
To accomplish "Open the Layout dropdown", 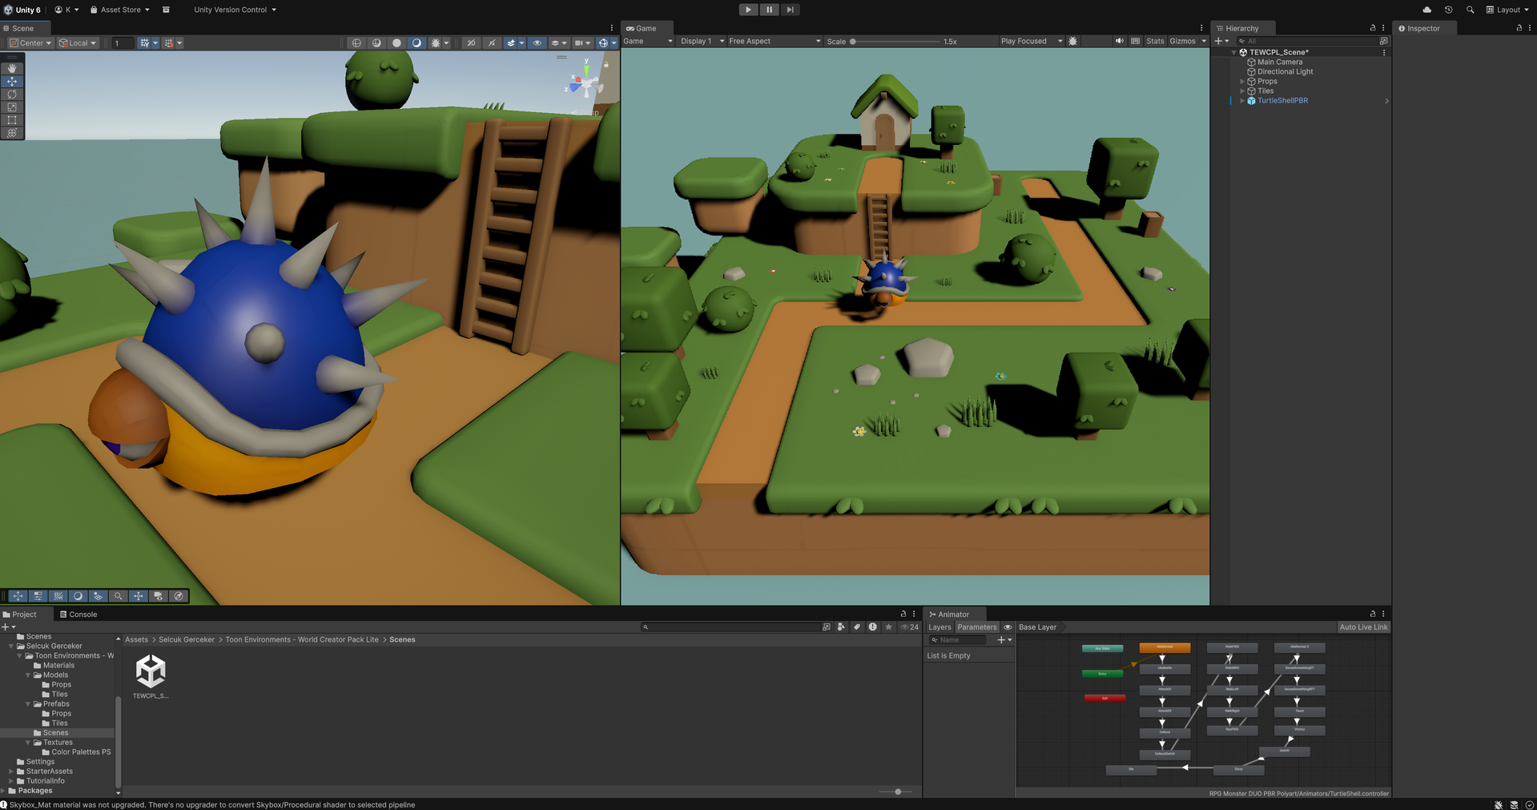I will pyautogui.click(x=1507, y=10).
